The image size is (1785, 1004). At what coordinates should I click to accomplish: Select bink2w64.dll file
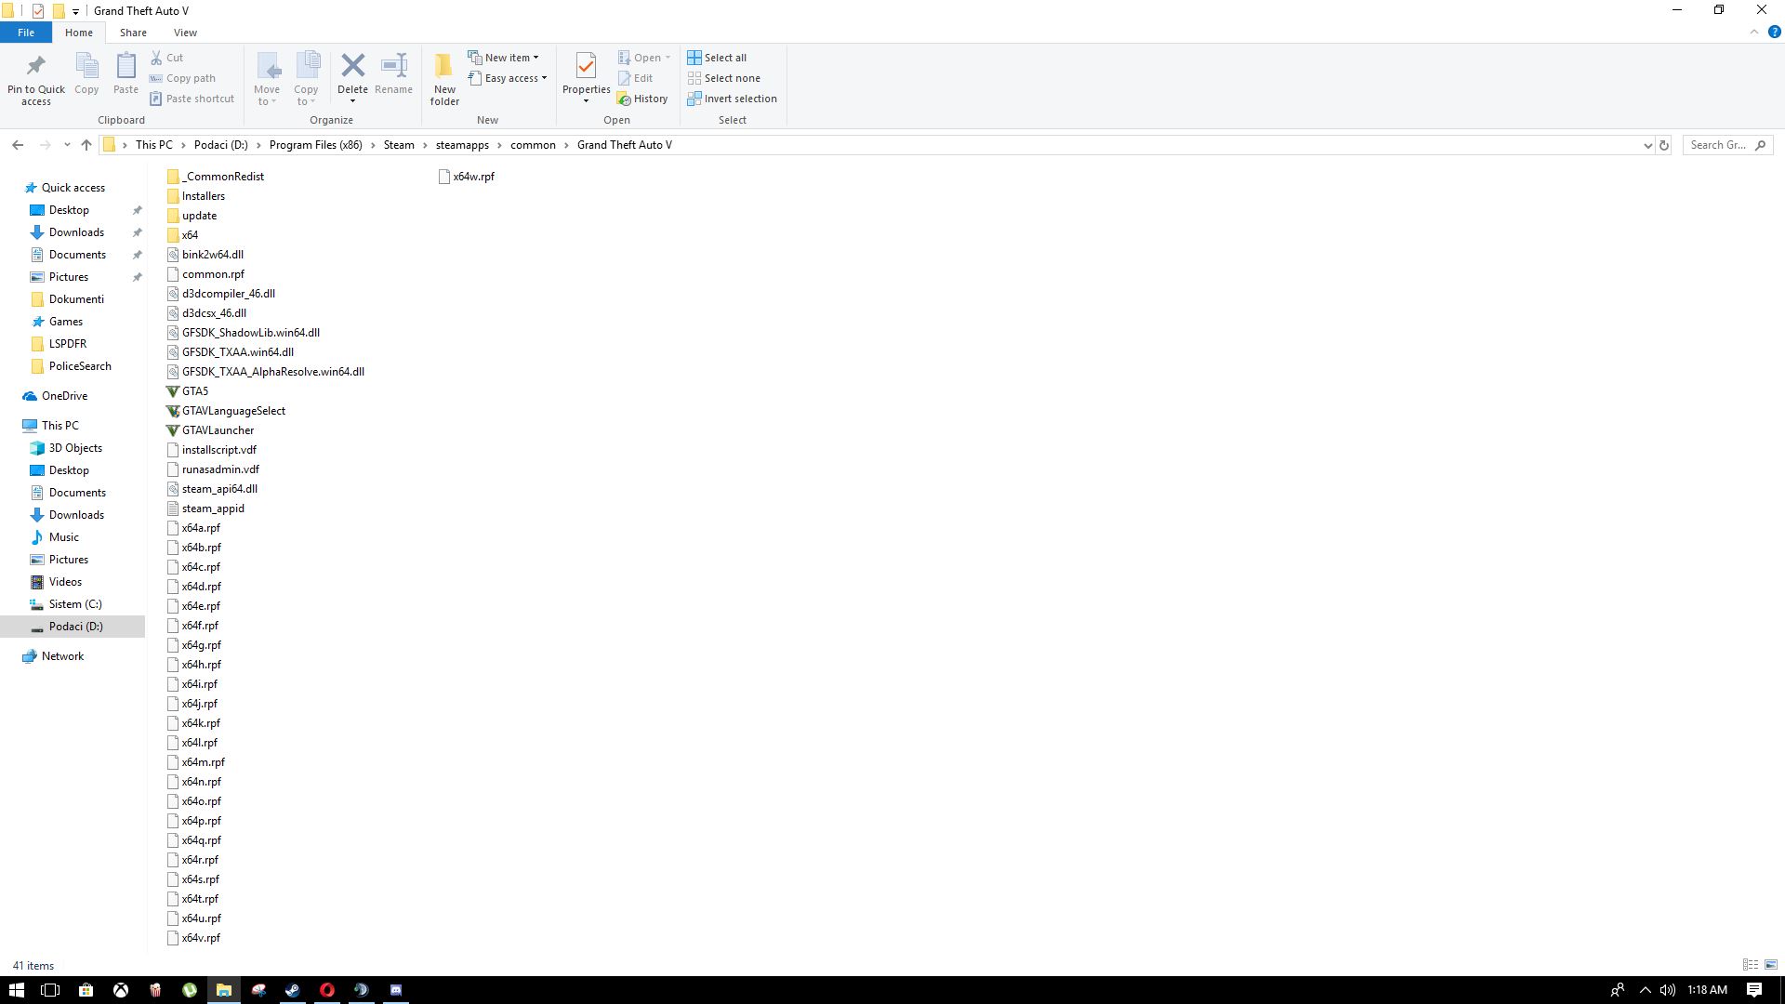(205, 255)
